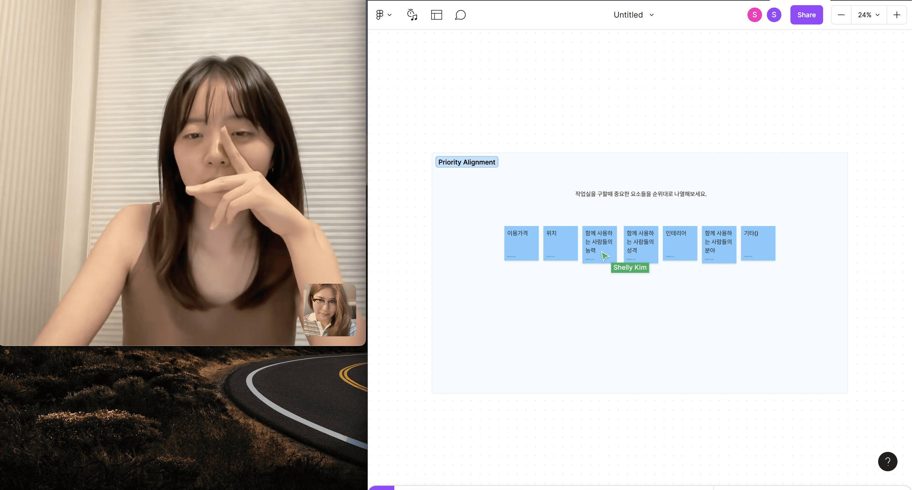912x490 pixels.
Task: Expand the 24% zoom level dropdown
Action: tap(868, 15)
